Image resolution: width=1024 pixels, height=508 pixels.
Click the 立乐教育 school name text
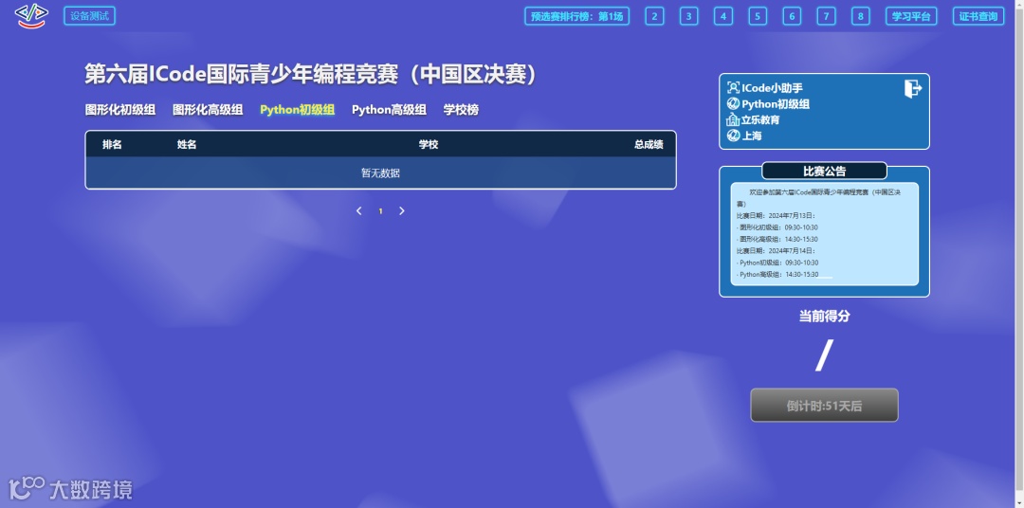click(760, 119)
